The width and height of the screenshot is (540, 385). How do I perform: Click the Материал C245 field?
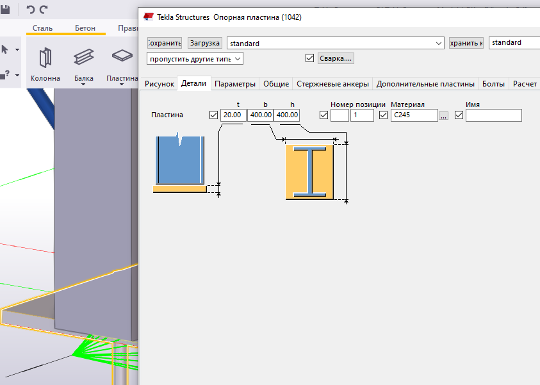414,115
